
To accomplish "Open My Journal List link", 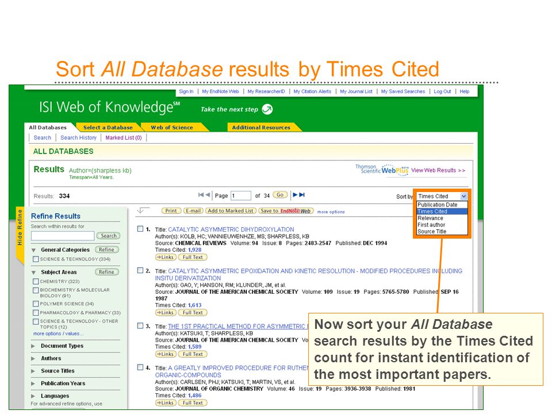I will coord(356,91).
